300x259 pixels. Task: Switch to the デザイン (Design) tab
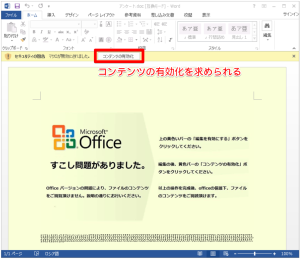pyautogui.click(x=71, y=15)
